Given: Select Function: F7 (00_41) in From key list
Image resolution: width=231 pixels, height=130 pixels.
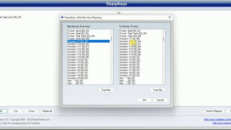Looking at the screenshot, I should (88, 73).
